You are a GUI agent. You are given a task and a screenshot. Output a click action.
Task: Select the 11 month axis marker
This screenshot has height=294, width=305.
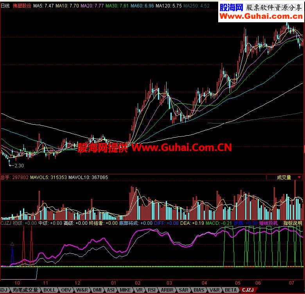(x=45, y=283)
